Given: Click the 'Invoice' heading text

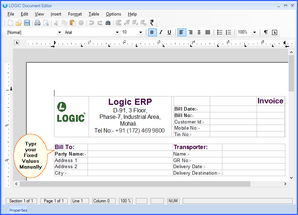Looking at the screenshot, I should [x=270, y=101].
